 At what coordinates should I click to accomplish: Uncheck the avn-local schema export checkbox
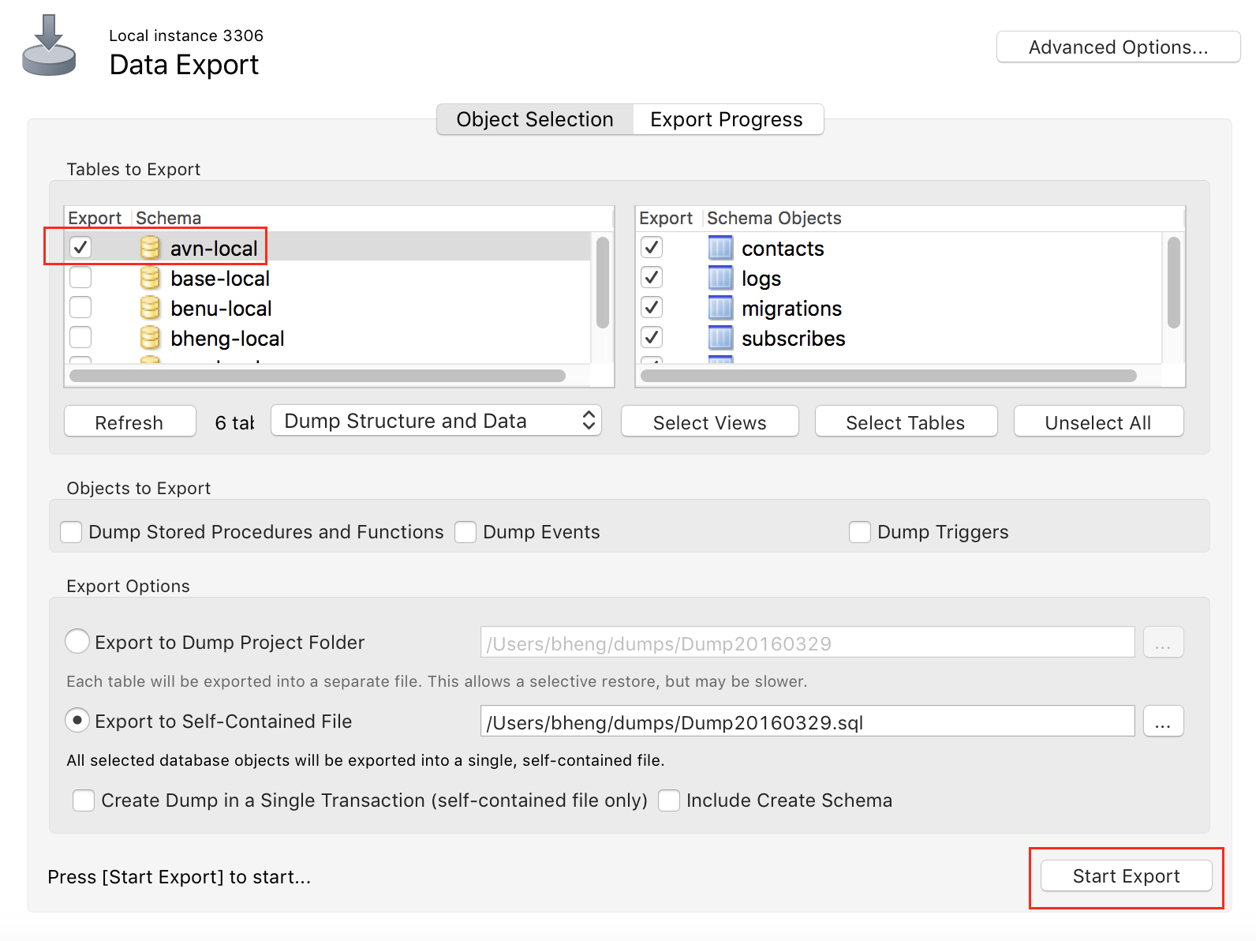coord(80,247)
